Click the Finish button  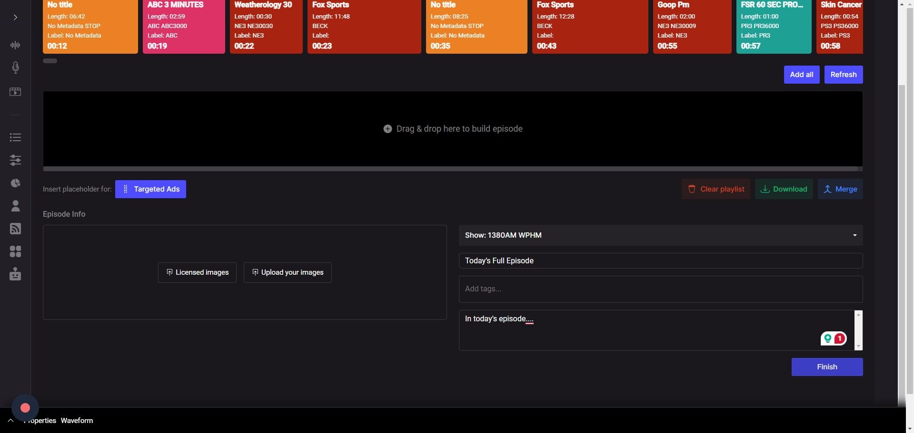[827, 367]
